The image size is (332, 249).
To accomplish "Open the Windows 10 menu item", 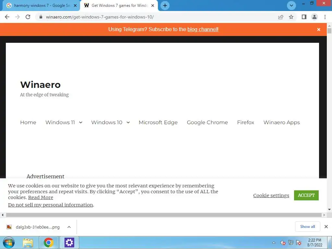I will 107,122.
